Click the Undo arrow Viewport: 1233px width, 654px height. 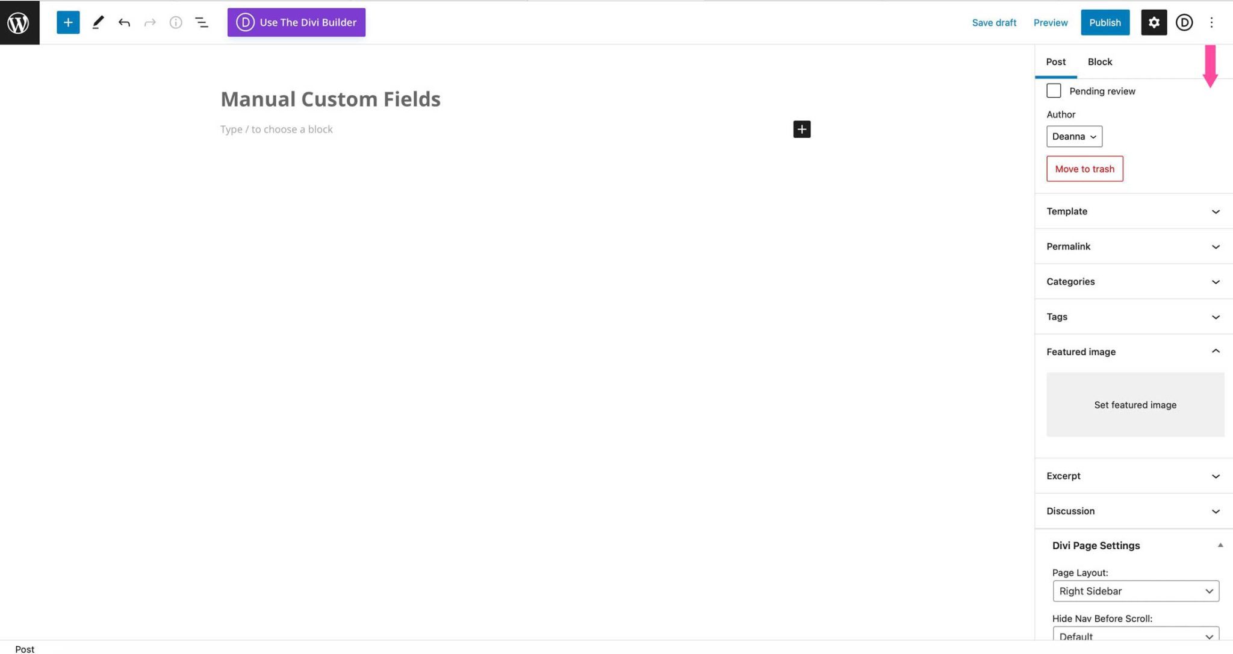coord(124,22)
